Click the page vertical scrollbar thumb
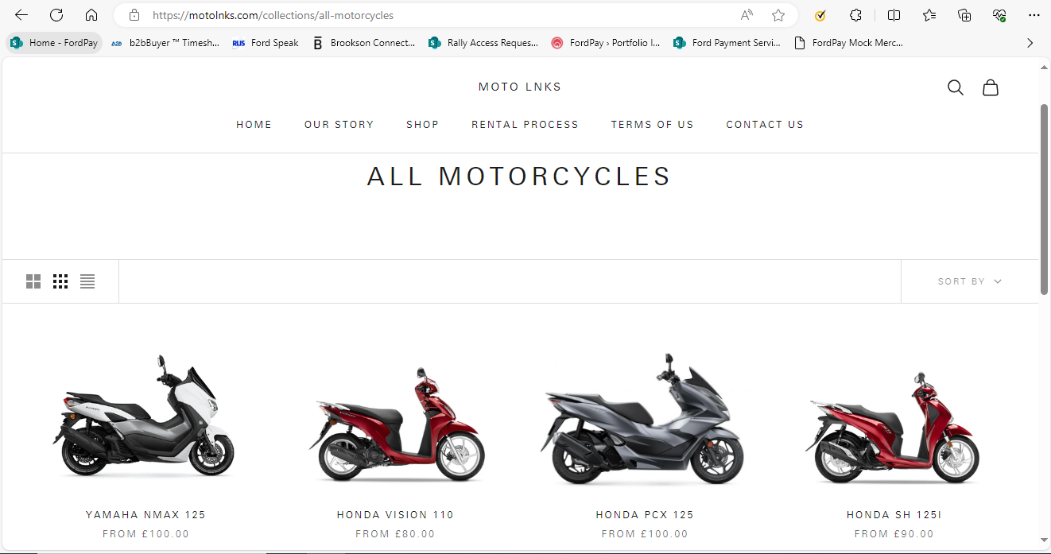 pos(1045,199)
